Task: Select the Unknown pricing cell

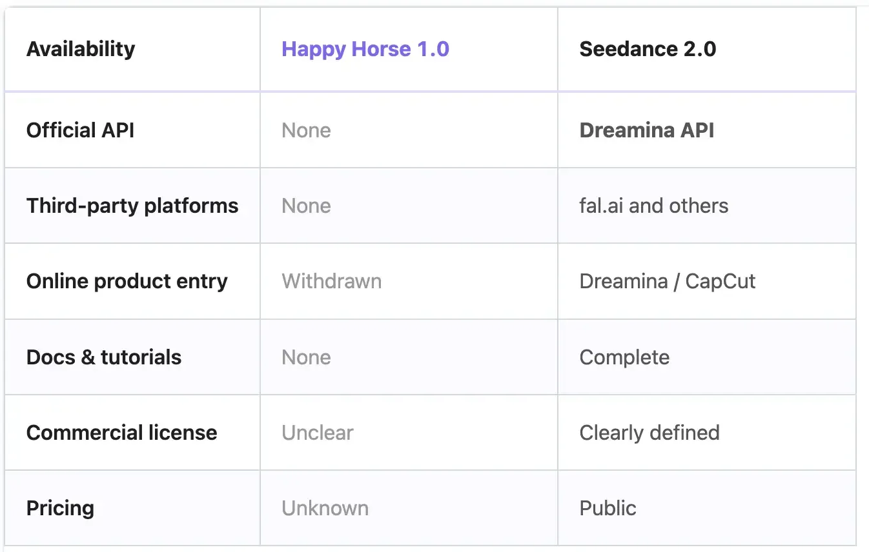Action: coord(325,508)
